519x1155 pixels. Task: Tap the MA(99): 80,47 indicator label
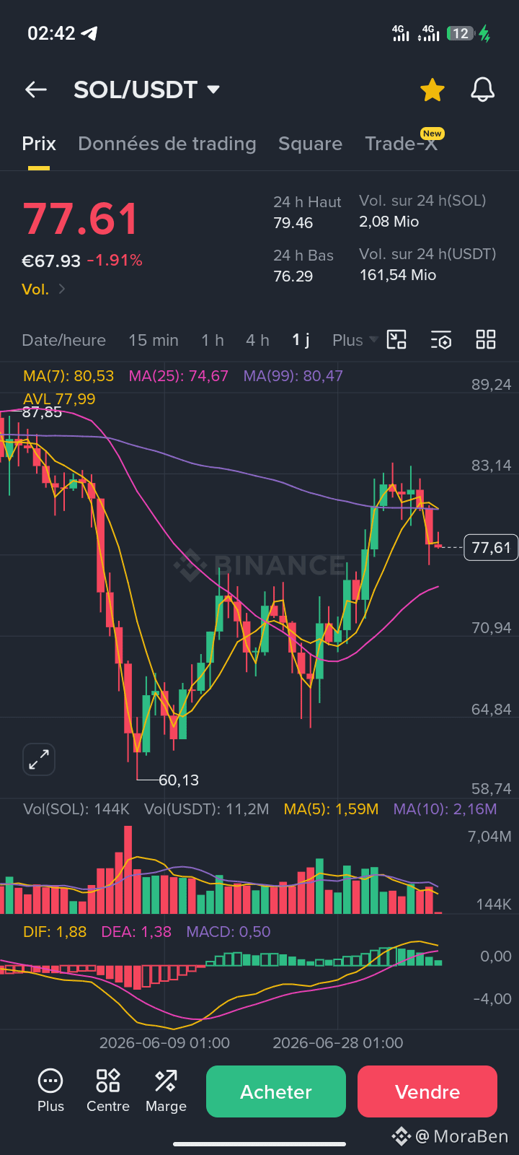(293, 375)
